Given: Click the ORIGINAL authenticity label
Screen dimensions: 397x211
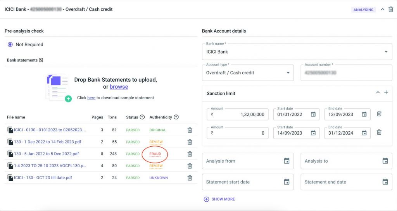Looking at the screenshot, I should tap(158, 130).
